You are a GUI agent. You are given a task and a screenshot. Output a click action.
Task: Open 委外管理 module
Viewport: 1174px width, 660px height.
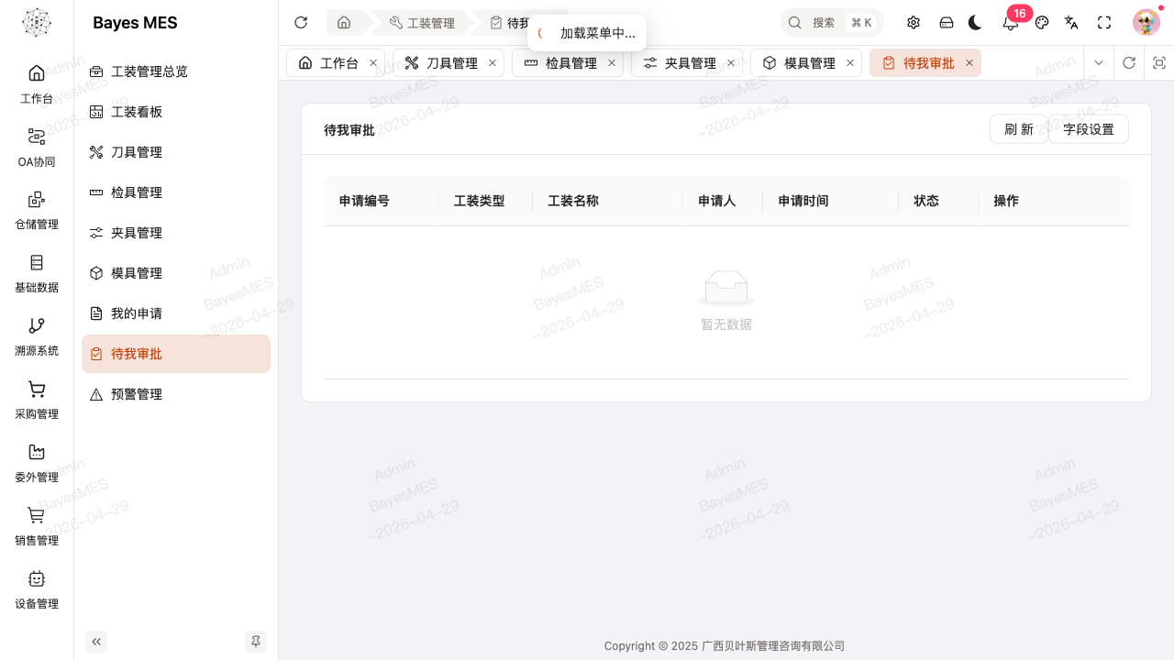37,463
